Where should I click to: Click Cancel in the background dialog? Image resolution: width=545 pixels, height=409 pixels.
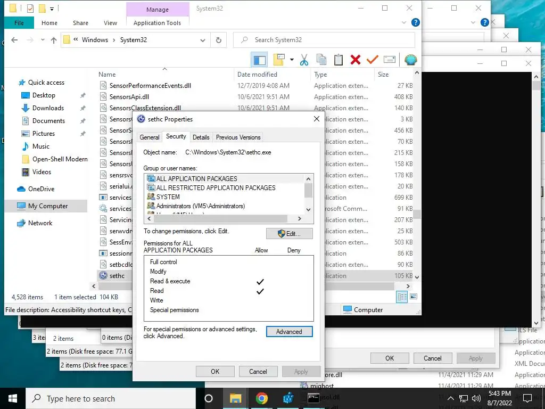(432, 358)
